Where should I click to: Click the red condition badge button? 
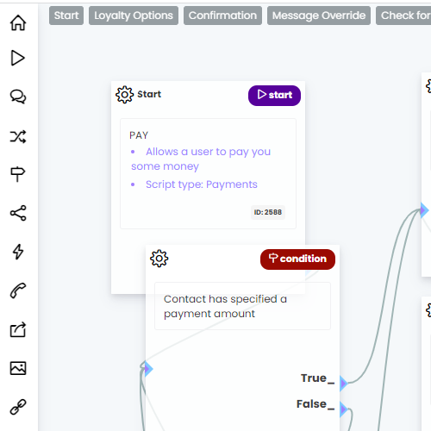click(297, 259)
